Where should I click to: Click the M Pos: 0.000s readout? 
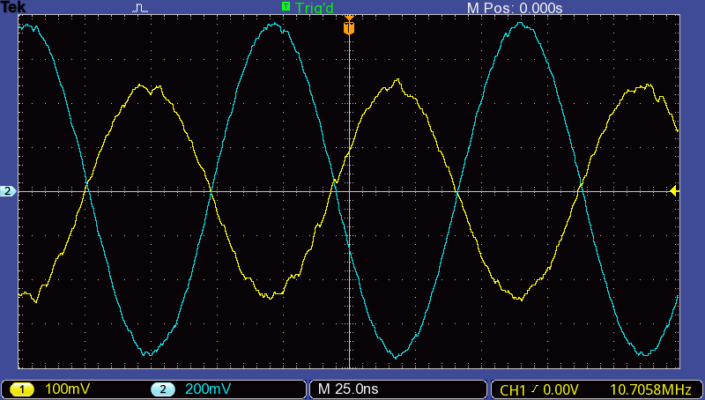(515, 8)
